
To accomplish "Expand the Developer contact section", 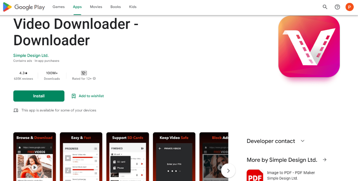I will 276,141.
